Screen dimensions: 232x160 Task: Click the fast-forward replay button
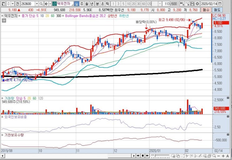pos(147,156)
